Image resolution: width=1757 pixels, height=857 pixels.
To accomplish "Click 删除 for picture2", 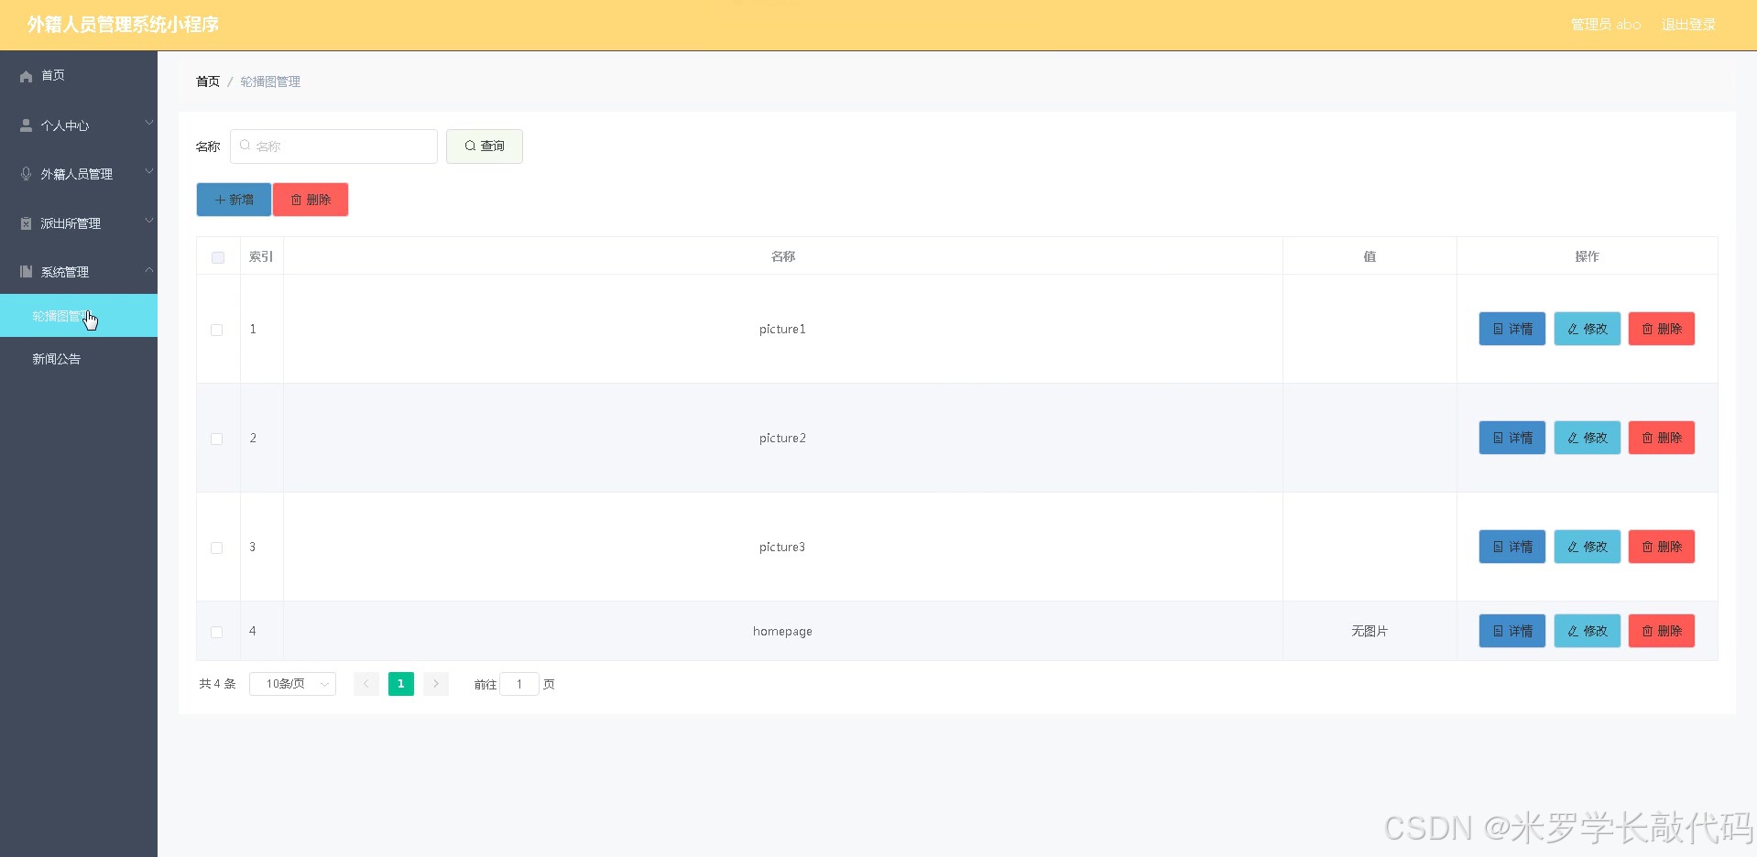I will [x=1662, y=438].
